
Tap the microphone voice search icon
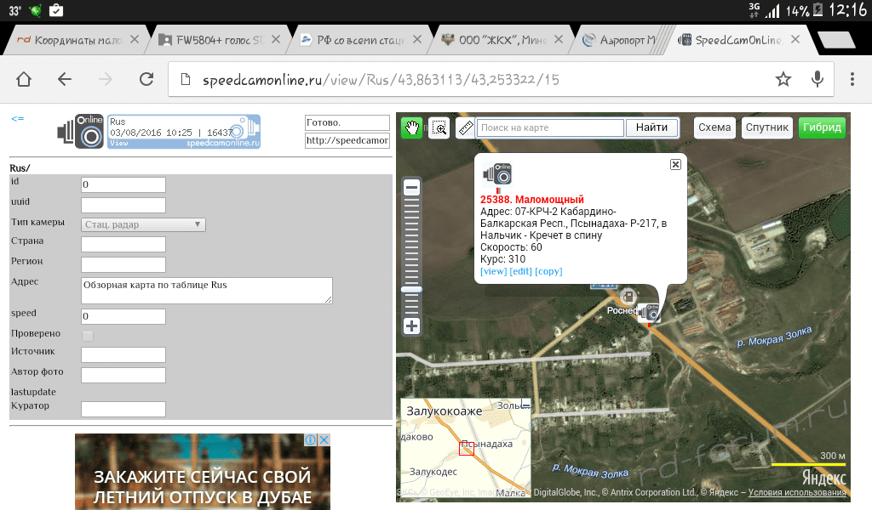817,79
